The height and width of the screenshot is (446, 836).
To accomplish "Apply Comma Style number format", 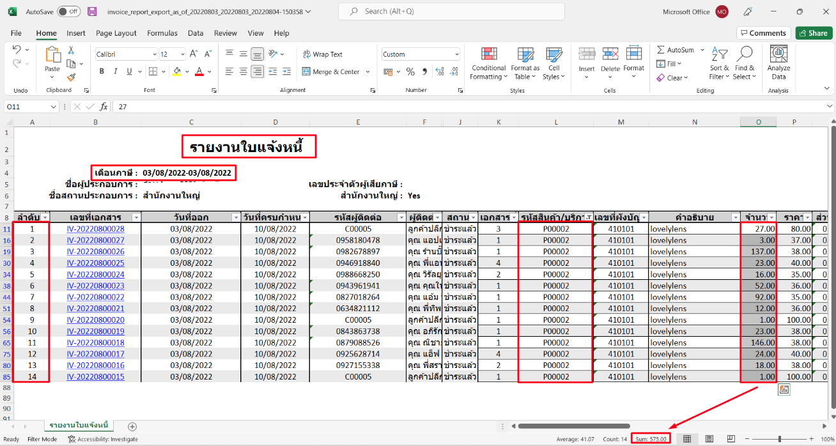I will coord(423,72).
